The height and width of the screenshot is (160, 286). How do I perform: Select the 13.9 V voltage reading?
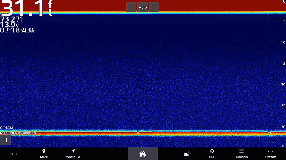(10, 25)
